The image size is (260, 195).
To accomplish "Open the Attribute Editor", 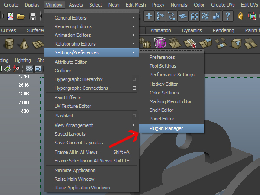I will pyautogui.click(x=91, y=62).
